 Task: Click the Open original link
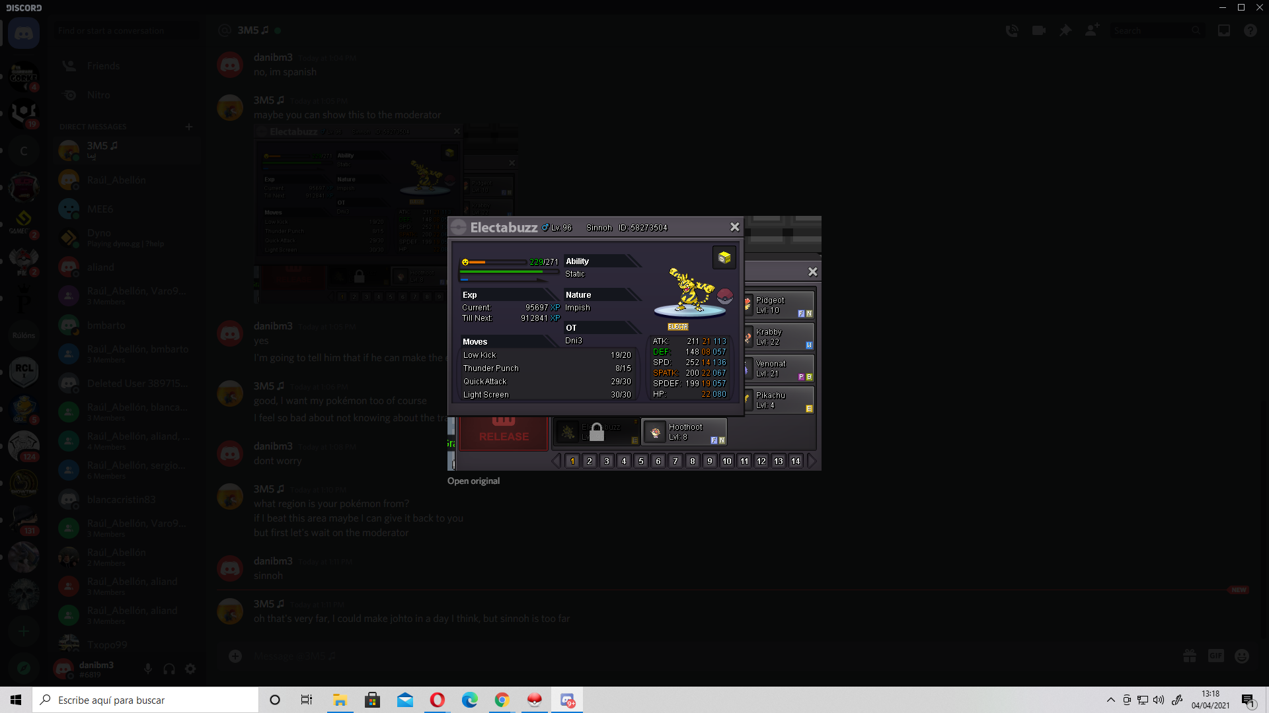473,481
